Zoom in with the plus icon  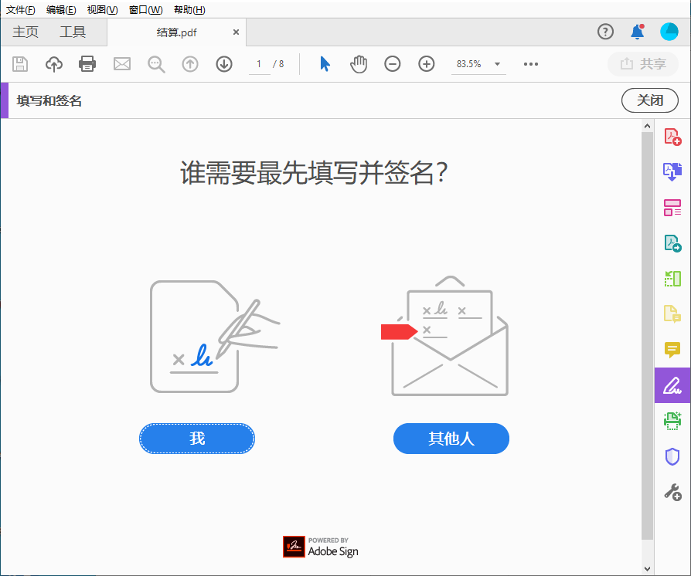(x=426, y=64)
